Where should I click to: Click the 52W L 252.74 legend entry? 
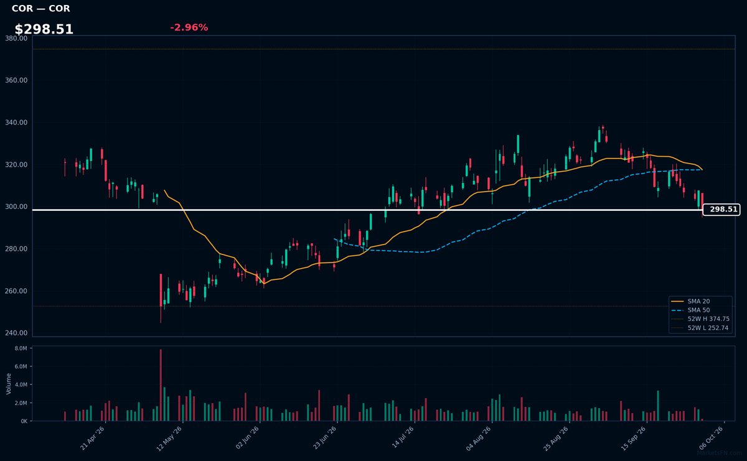tap(699, 327)
